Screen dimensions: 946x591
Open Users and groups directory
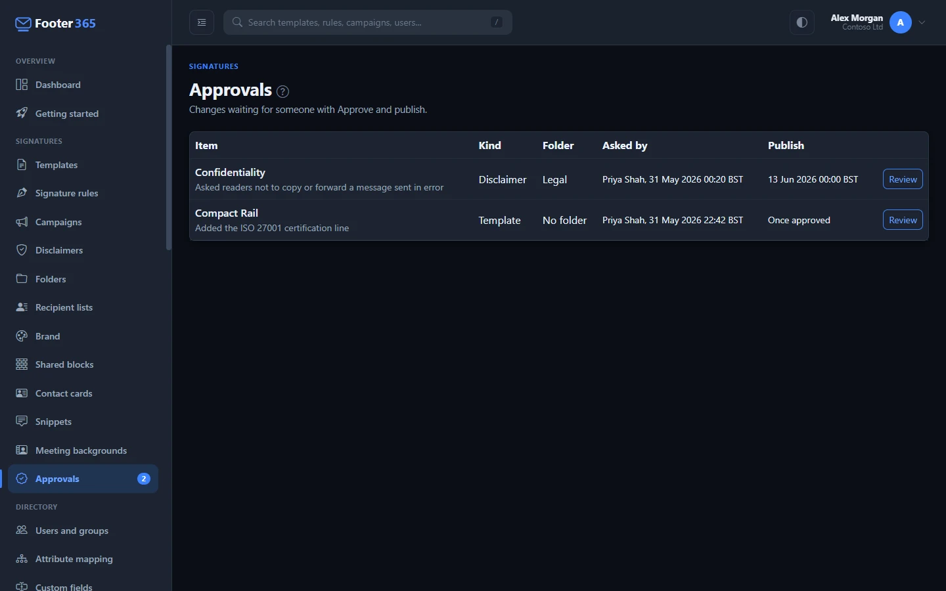[83, 531]
